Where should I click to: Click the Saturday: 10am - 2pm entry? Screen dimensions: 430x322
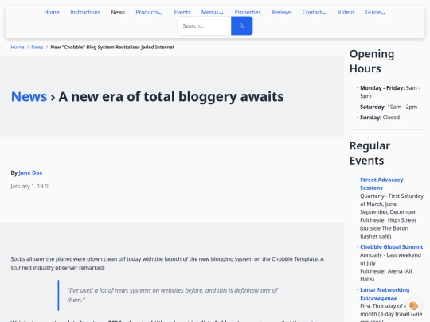[x=389, y=107]
